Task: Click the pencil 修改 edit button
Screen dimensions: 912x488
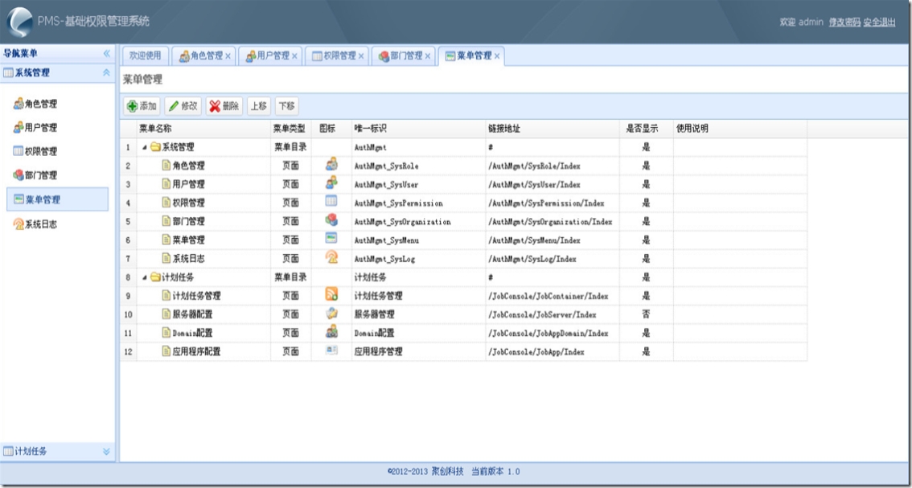Action: coord(183,106)
